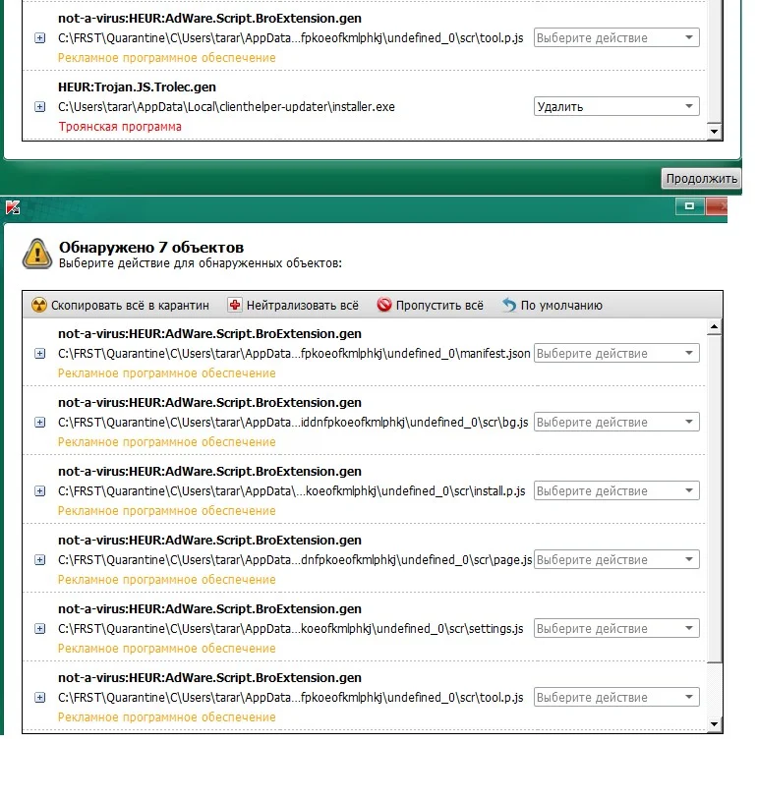Click the Kaspersky logo in the title bar

click(13, 207)
